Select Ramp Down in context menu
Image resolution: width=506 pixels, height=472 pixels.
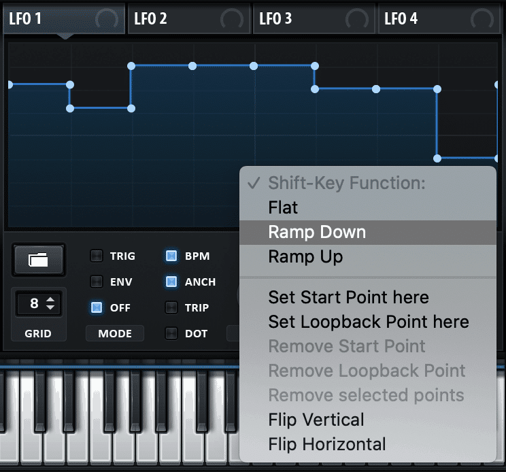pos(368,233)
